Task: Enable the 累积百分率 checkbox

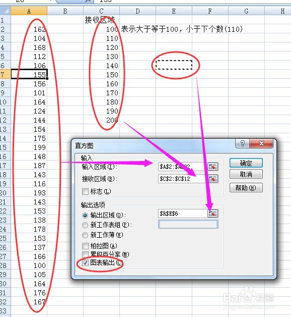Action: [x=85, y=254]
